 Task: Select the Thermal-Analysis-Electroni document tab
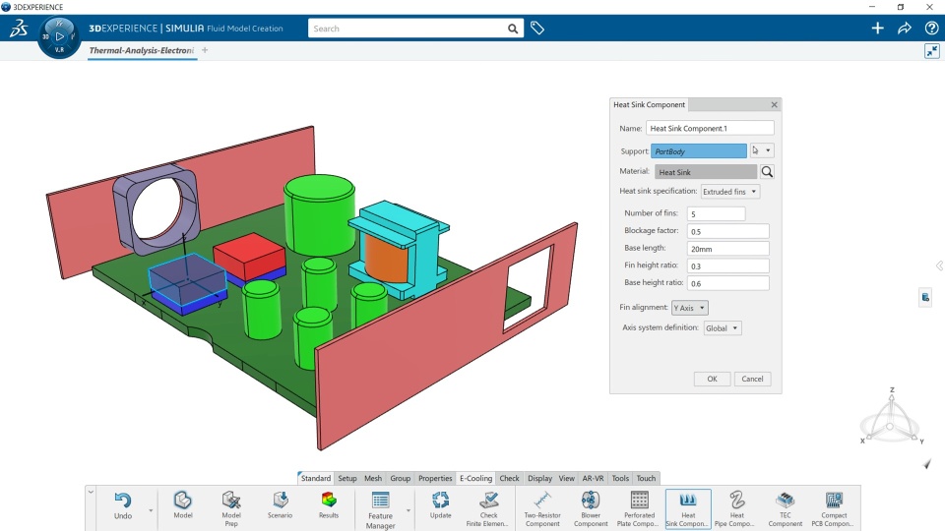pyautogui.click(x=142, y=50)
